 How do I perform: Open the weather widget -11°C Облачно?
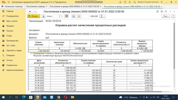coord(128,97)
